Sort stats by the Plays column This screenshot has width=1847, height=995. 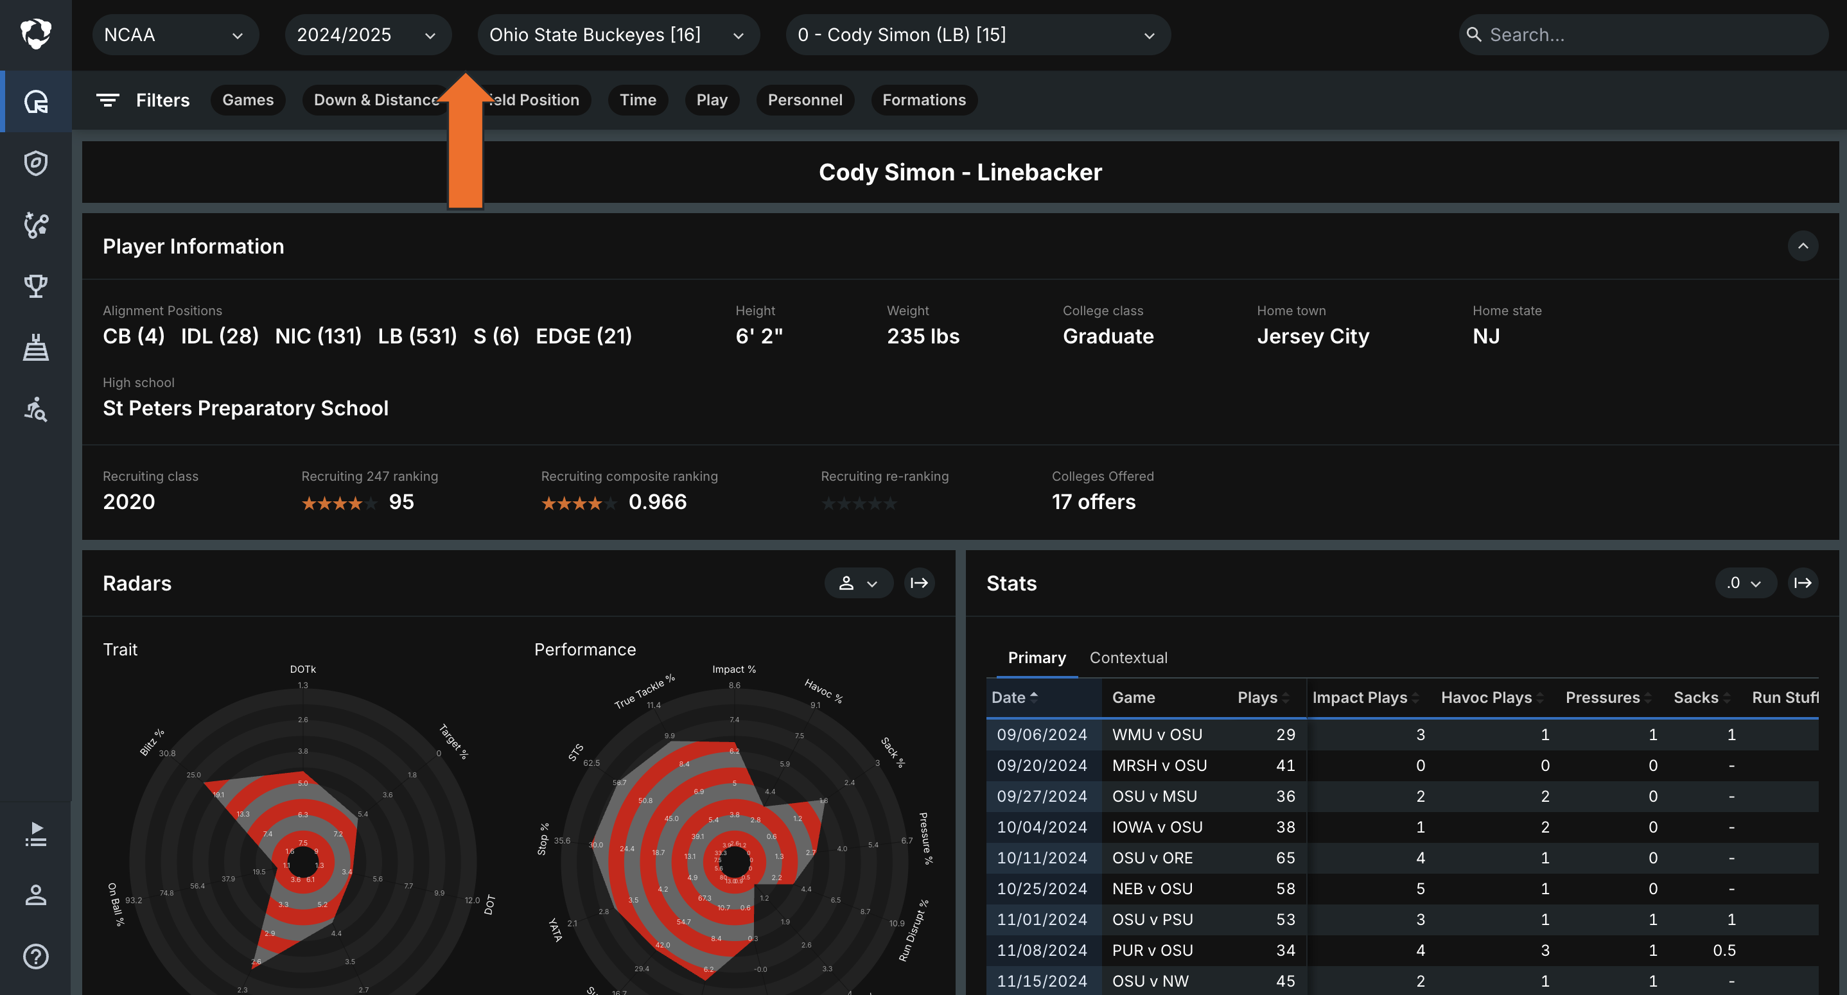[x=1263, y=698]
